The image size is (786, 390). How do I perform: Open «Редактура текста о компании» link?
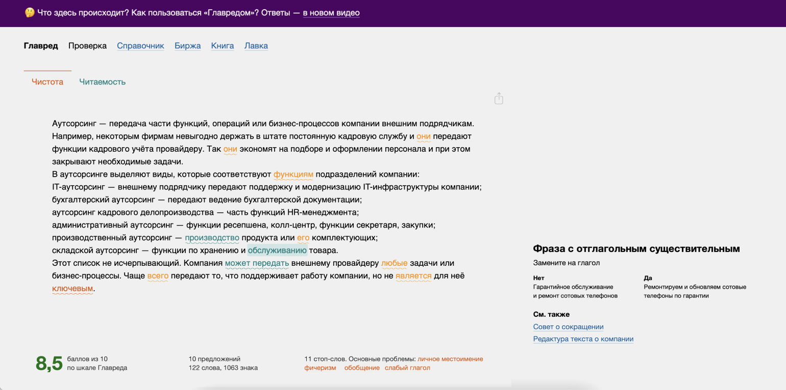pyautogui.click(x=583, y=339)
